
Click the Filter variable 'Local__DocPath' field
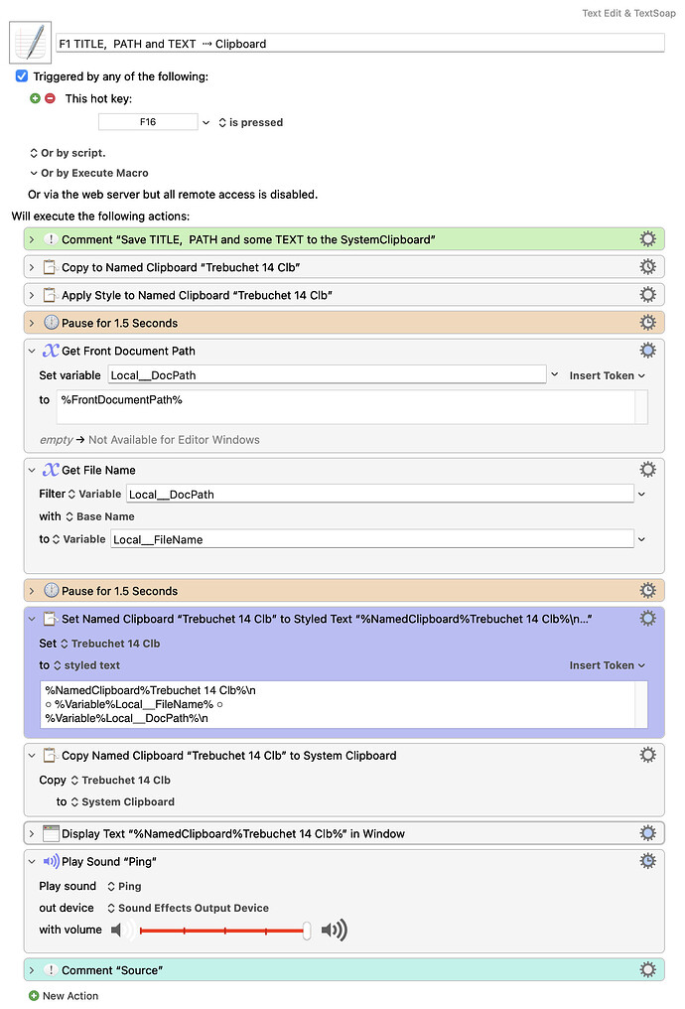tap(380, 494)
